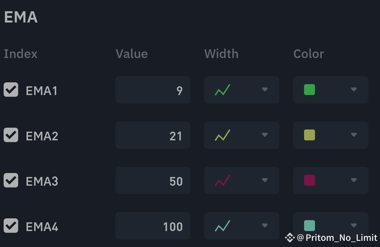
Task: Uncheck the EMA1 checkbox
Action: click(11, 90)
